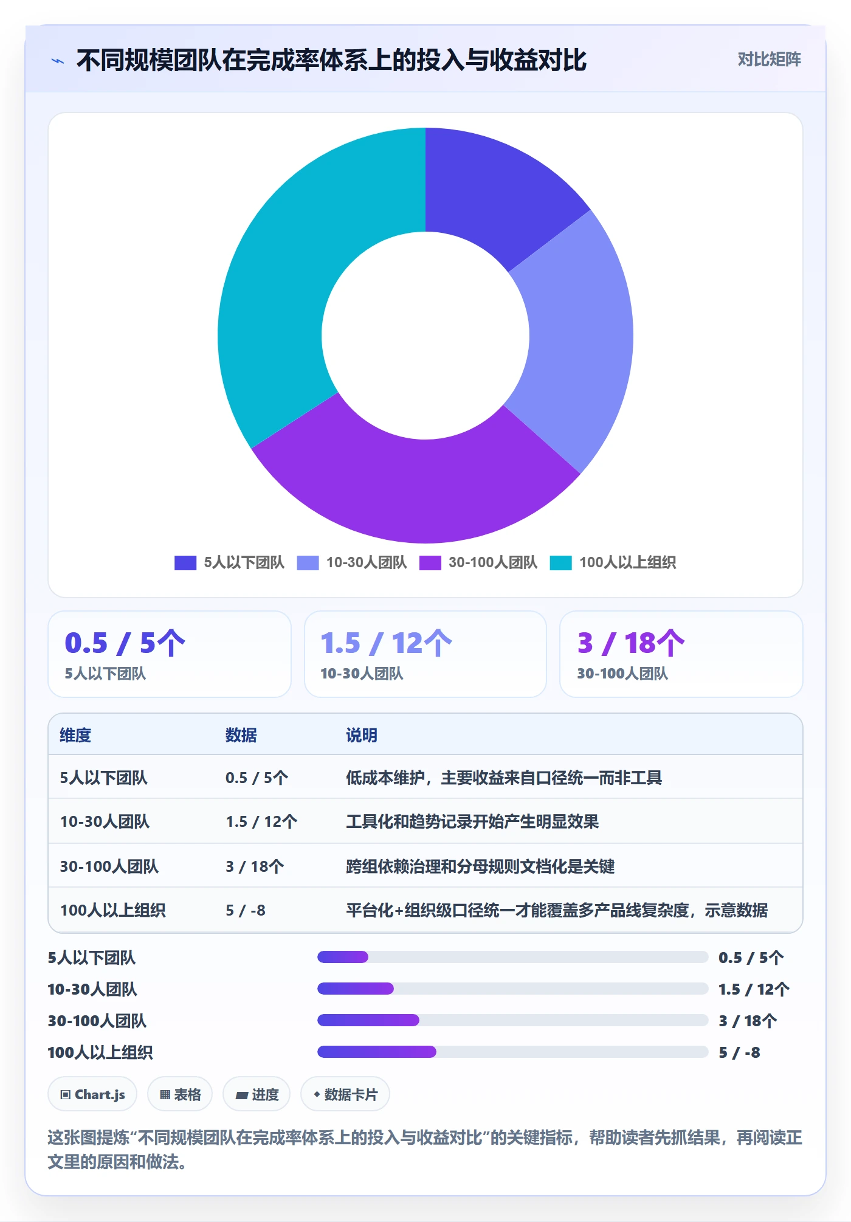Viewport: 851px width, 1222px height.
Task: Click the 数据 column header
Action: pos(241,735)
